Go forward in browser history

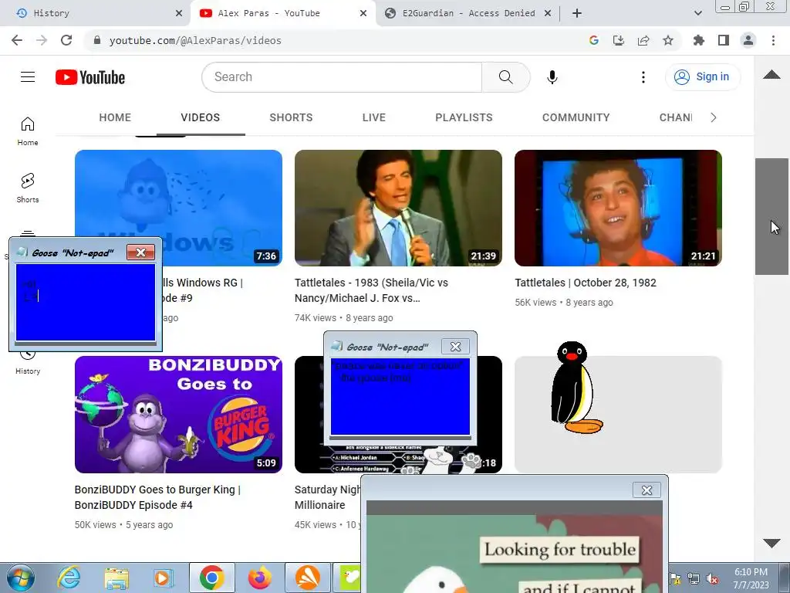42,40
